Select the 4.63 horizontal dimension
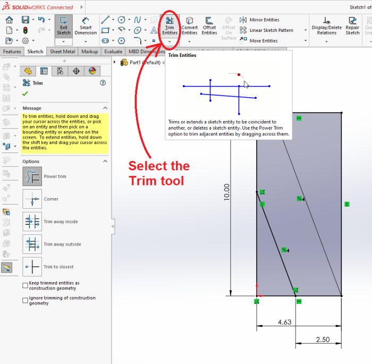Screen dimensions: 372x364 point(284,322)
